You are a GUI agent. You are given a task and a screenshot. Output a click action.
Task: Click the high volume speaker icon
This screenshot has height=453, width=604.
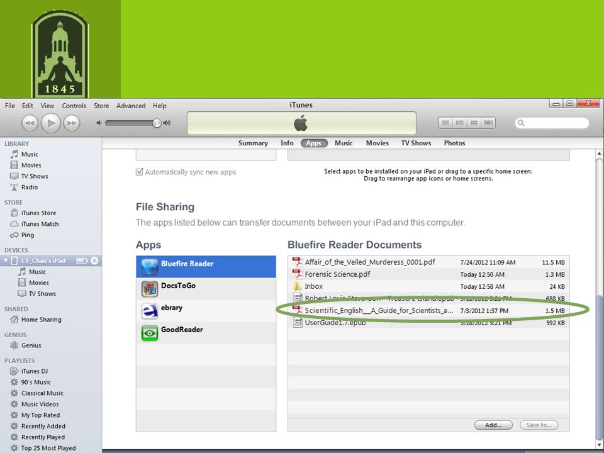167,123
